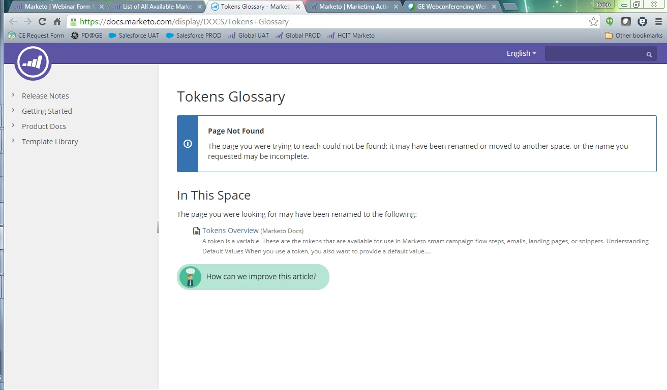Open a new browser tab
Screen dimensions: 667x390
pos(510,7)
